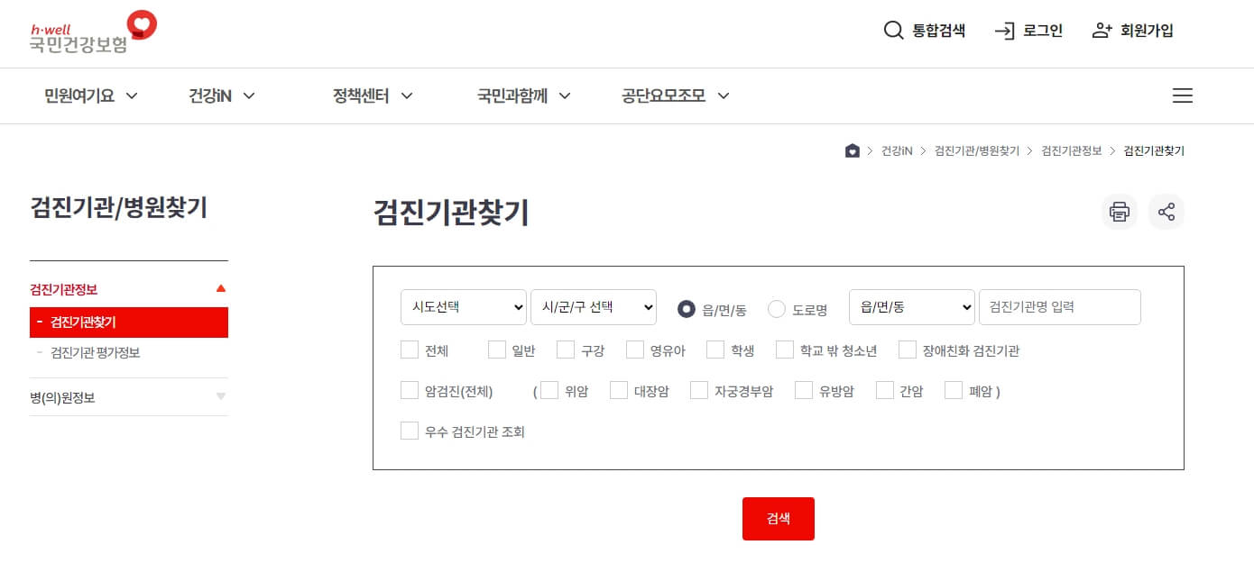Open the share icon next to print
Image resolution: width=1254 pixels, height=563 pixels.
pos(1166,212)
